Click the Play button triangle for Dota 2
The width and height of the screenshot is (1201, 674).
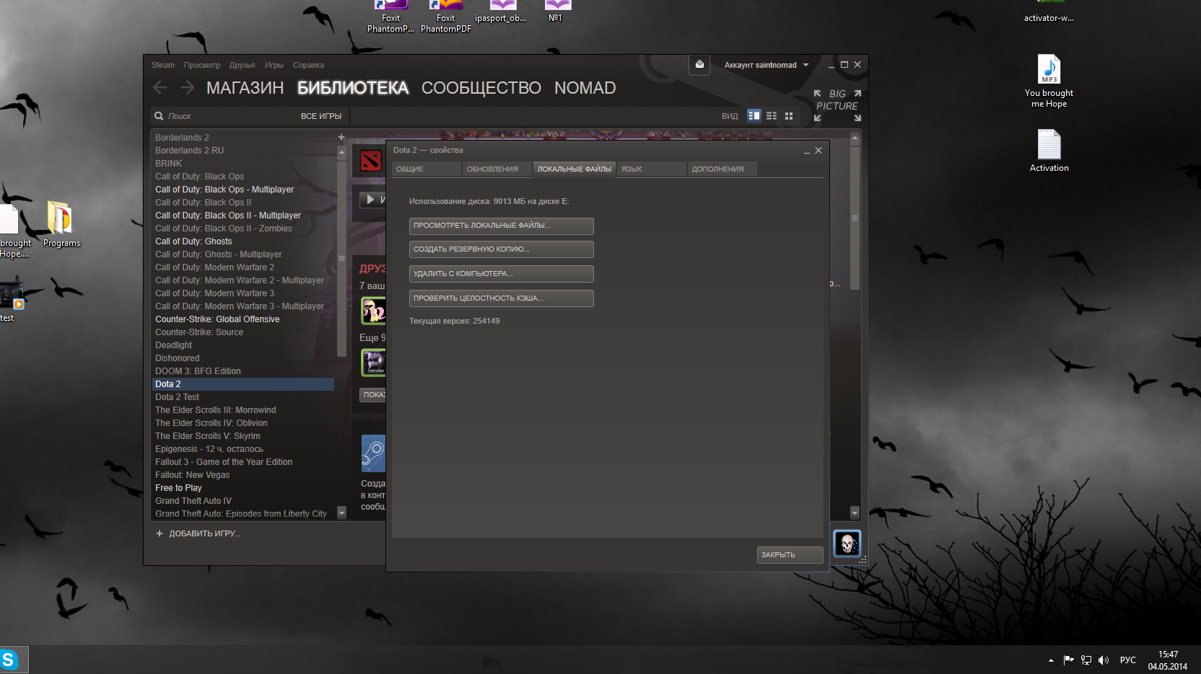pos(370,200)
